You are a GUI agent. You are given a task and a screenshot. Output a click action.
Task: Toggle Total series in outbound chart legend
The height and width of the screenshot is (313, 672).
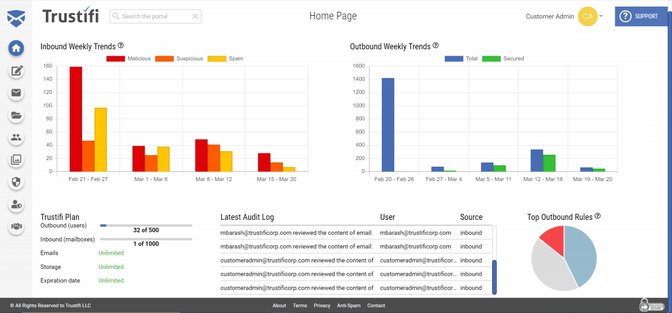tap(461, 58)
